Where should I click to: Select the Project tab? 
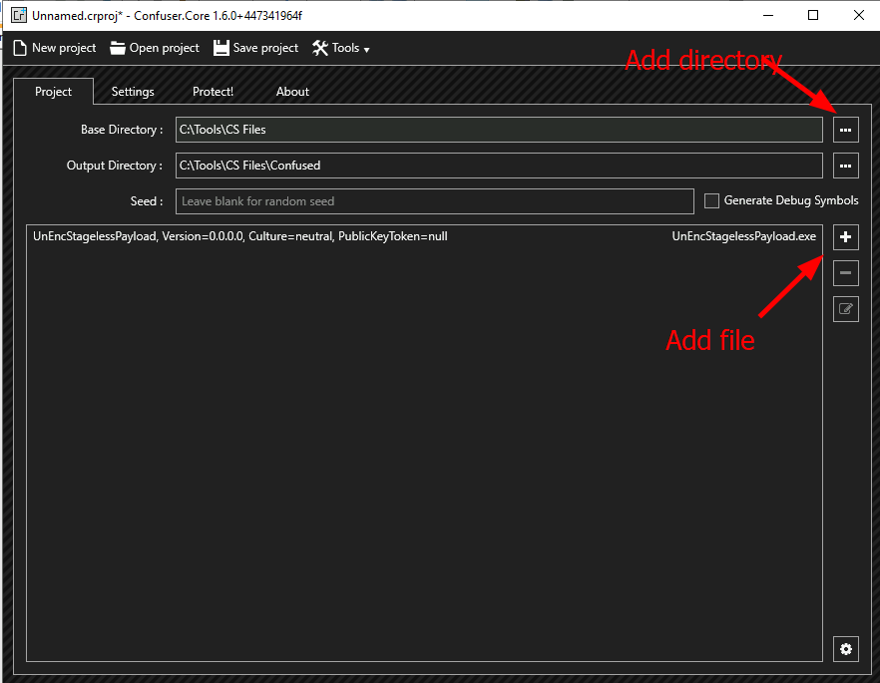pyautogui.click(x=53, y=92)
